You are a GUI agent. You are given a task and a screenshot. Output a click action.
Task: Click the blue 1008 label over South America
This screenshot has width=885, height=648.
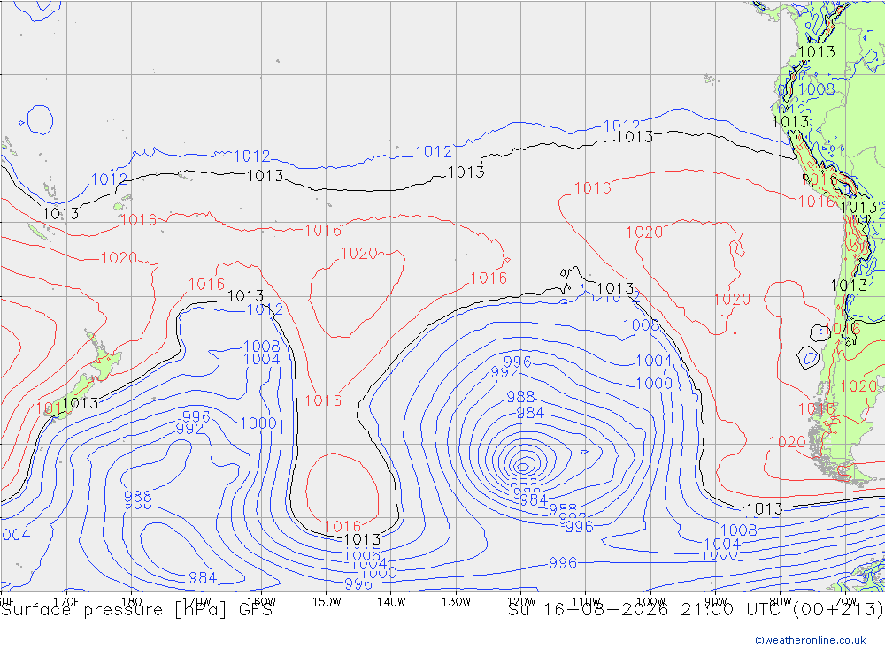pyautogui.click(x=816, y=88)
